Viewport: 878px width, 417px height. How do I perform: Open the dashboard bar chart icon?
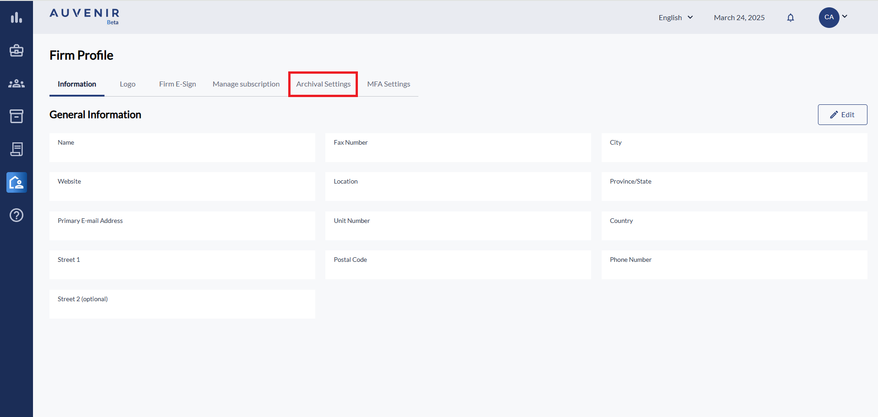point(16,17)
